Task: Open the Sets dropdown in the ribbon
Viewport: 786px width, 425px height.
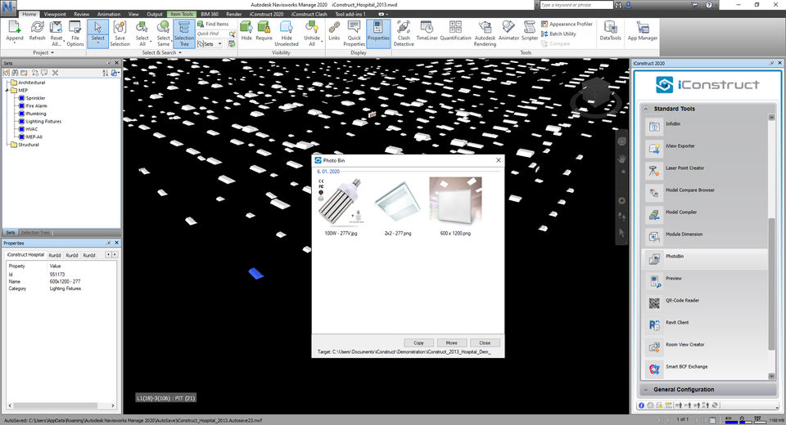Action: pyautogui.click(x=213, y=44)
